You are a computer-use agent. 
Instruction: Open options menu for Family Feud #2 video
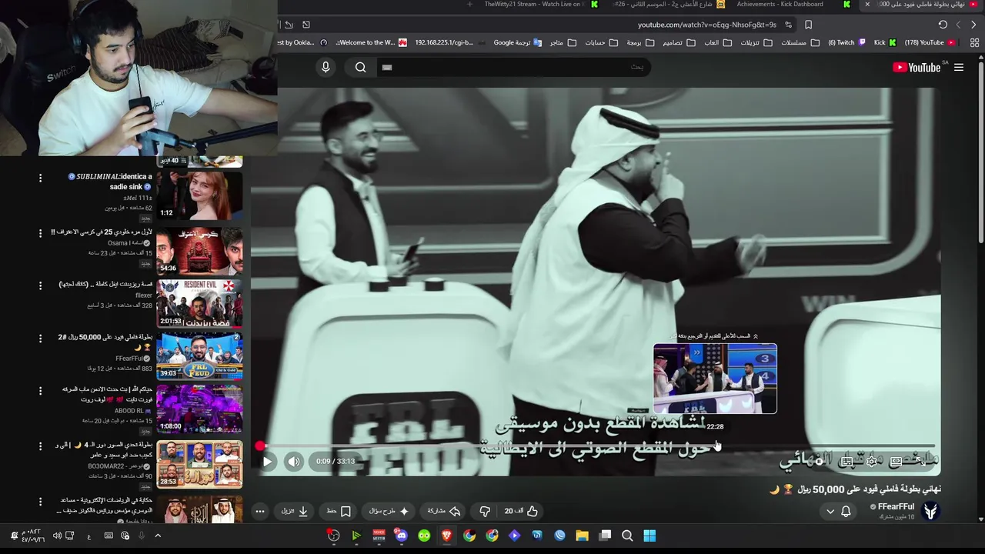pyautogui.click(x=40, y=338)
